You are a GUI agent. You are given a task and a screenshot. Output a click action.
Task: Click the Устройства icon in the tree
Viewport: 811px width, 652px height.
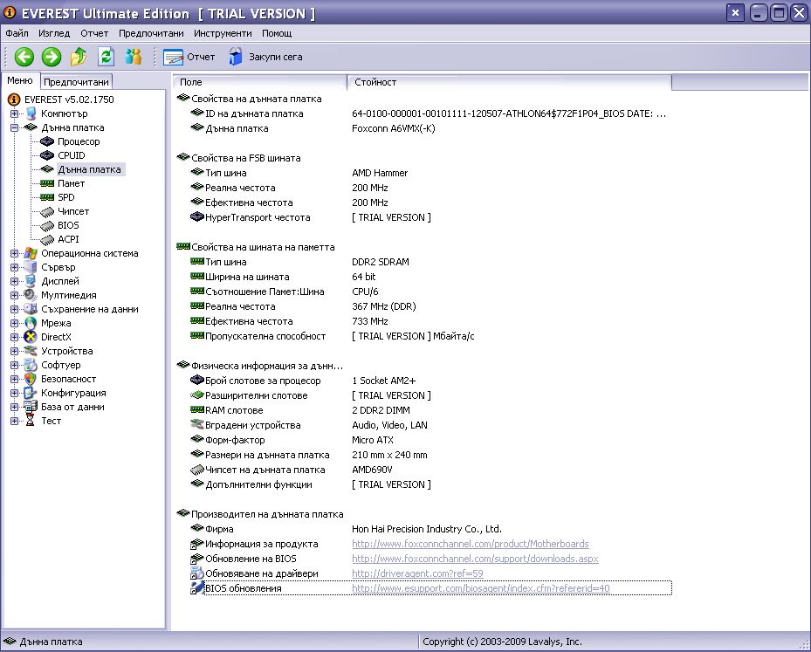pyautogui.click(x=31, y=351)
